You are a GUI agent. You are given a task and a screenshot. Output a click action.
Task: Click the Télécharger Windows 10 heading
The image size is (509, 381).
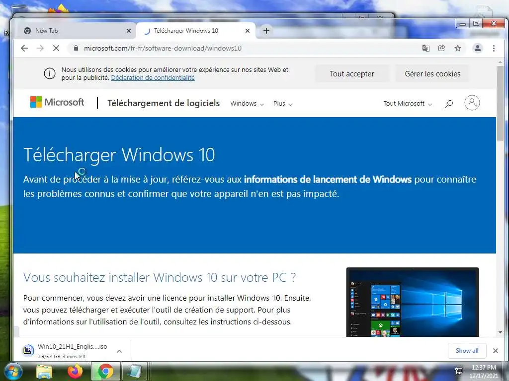click(119, 155)
